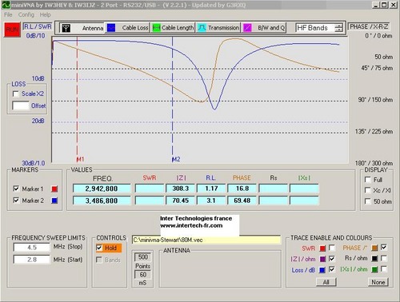Image resolution: width=400 pixels, height=302 pixels.
Task: Click the Marker 2 blue color square
Action: (54, 201)
